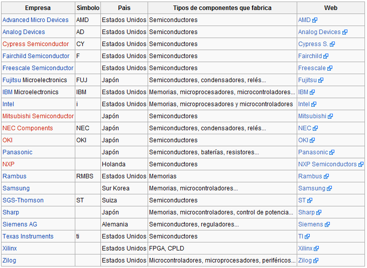Click the red NEC Components link
The image size is (367, 268).
tap(28, 128)
